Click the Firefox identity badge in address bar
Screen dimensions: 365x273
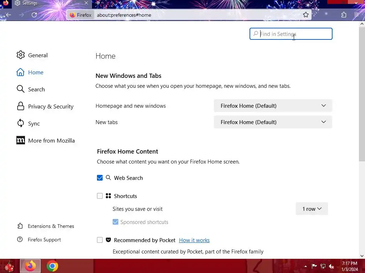click(81, 15)
